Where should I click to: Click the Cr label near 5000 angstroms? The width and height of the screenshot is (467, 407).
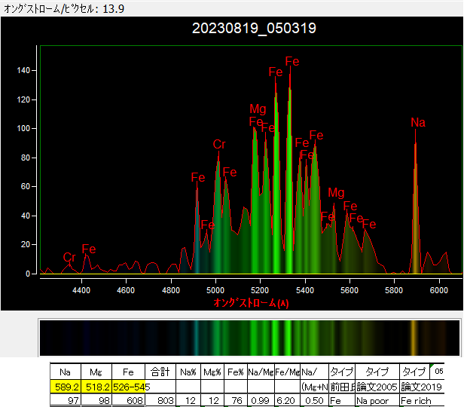pyautogui.click(x=219, y=144)
